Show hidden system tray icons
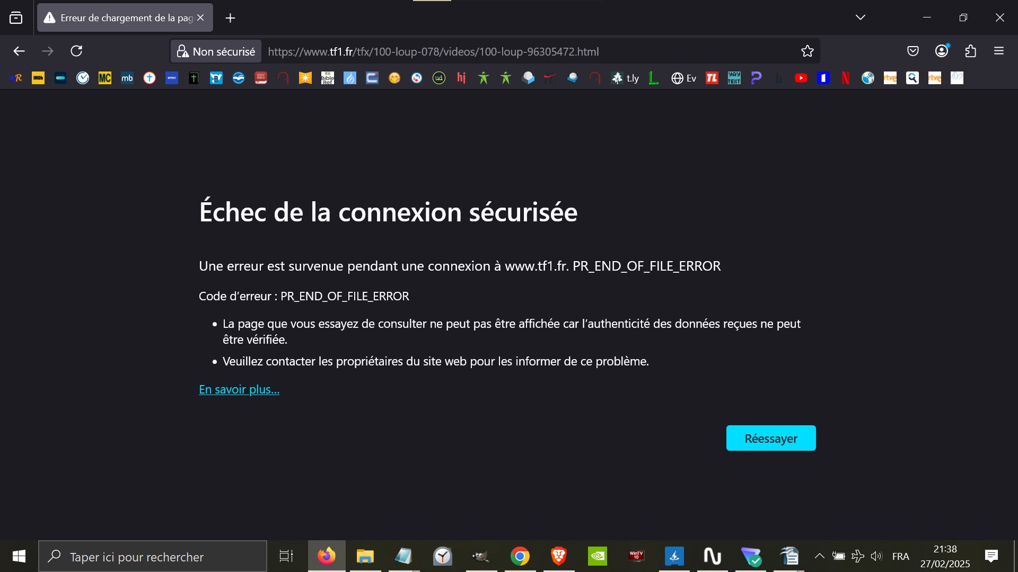The height and width of the screenshot is (572, 1018). point(819,556)
